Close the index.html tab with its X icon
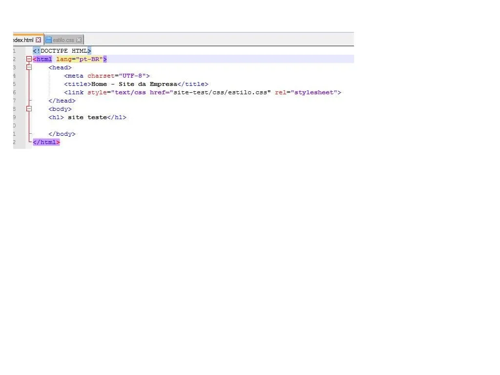 (x=38, y=40)
